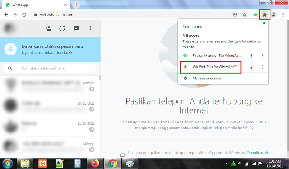Click the browser forward arrow
The width and height of the screenshot is (289, 169).
[15, 15]
